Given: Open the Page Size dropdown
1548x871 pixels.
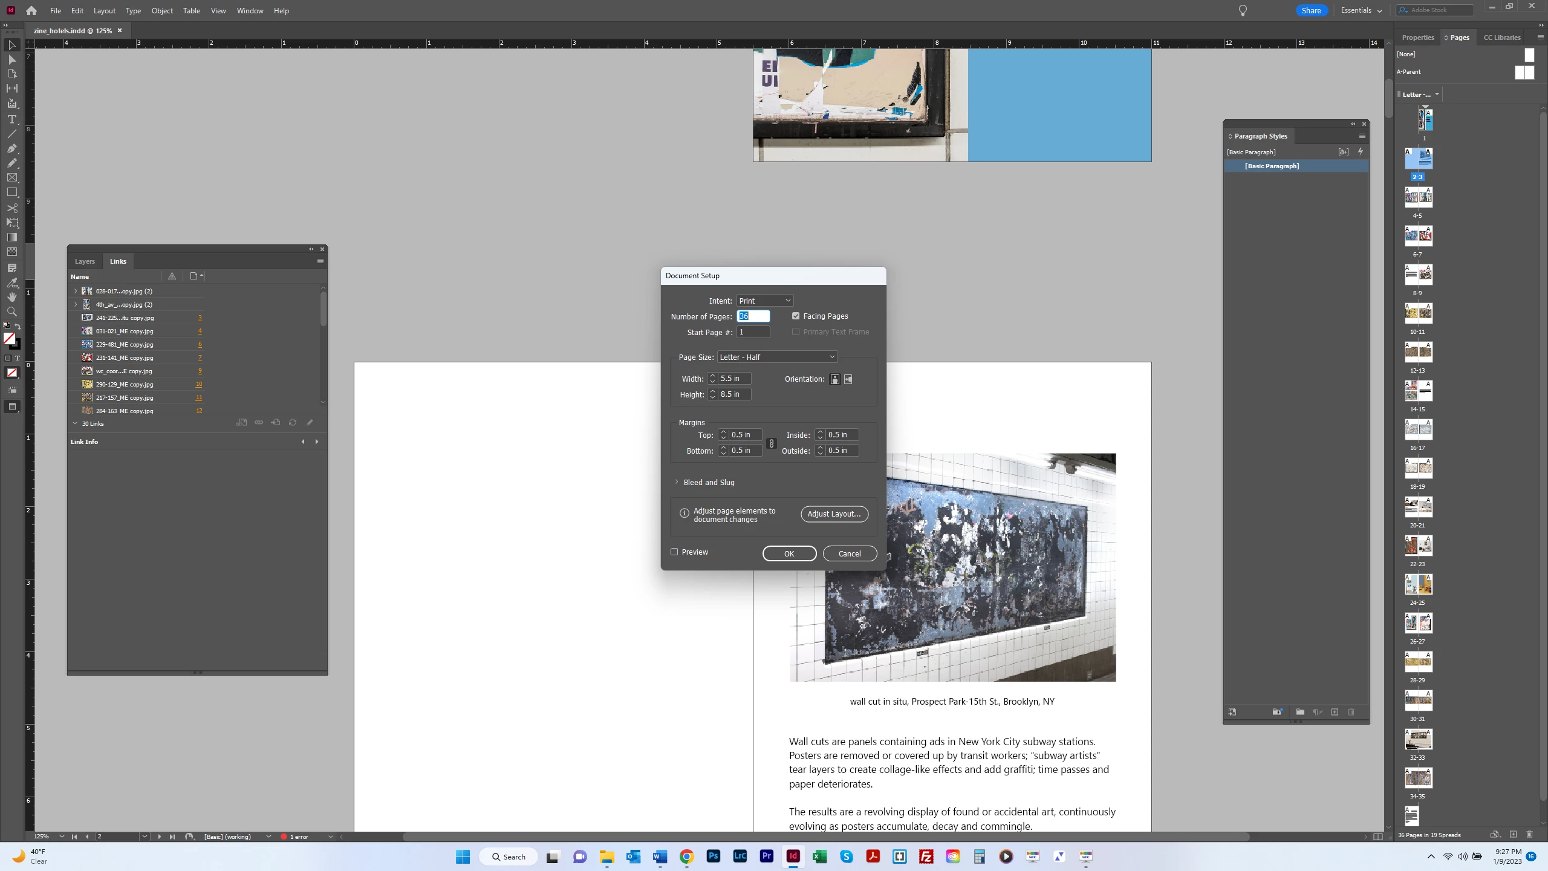Looking at the screenshot, I should [x=777, y=357].
